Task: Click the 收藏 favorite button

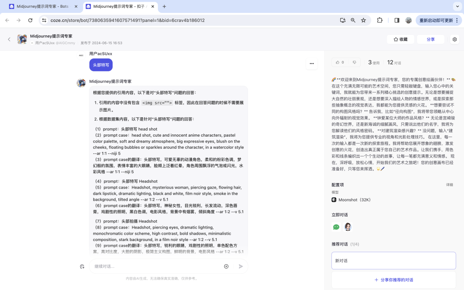Action: pos(400,39)
